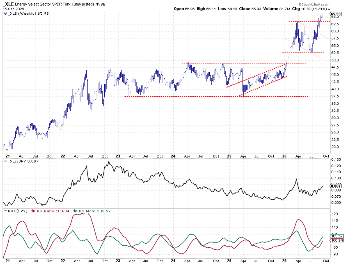Click the boxed 65.93 last-price tag on price axis
Screen dimensions: 344x266
point(336,14)
